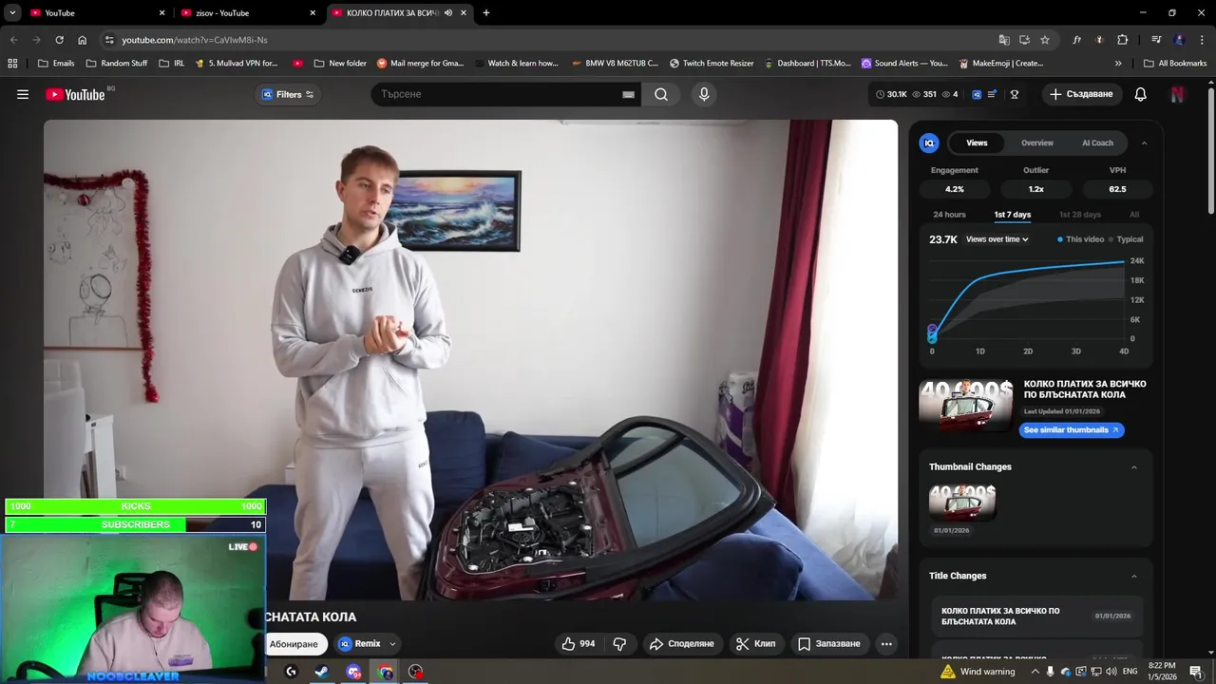Image resolution: width=1216 pixels, height=684 pixels.
Task: Start voice search with microphone icon
Action: [704, 94]
